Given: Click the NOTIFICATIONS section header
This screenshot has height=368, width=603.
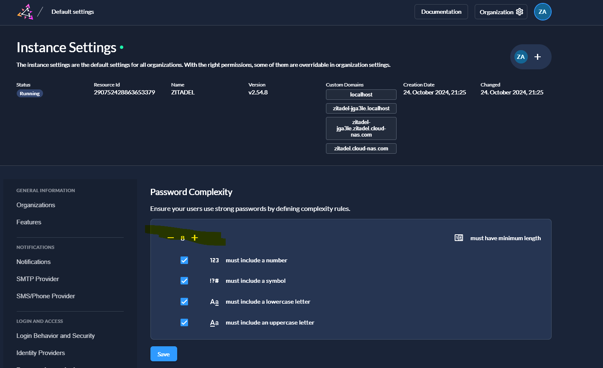Looking at the screenshot, I should 36,247.
